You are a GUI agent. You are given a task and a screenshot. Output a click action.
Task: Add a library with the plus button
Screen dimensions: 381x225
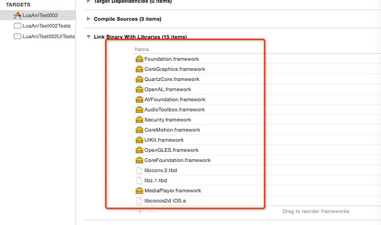click(x=140, y=211)
